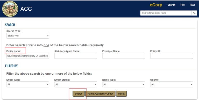Click the Entity ID text field

tap(172, 56)
